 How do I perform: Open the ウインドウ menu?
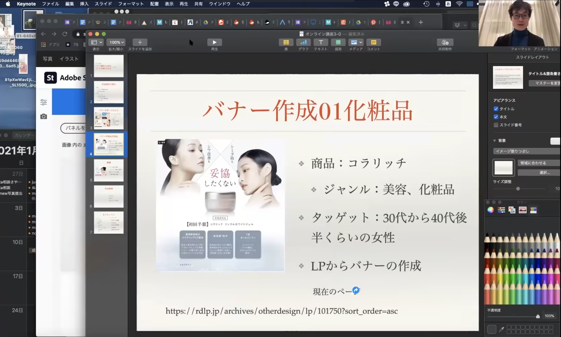(x=220, y=4)
